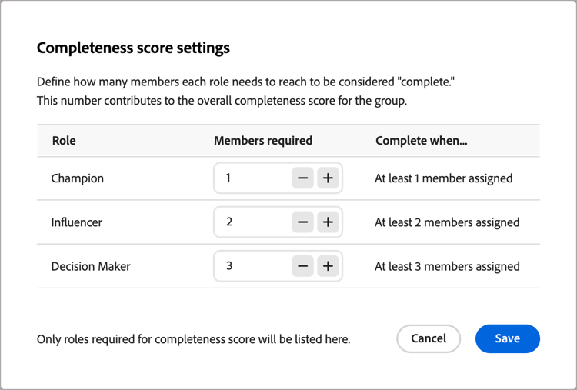Image resolution: width=577 pixels, height=390 pixels.
Task: Decrement Decision Maker members count
Action: [303, 266]
